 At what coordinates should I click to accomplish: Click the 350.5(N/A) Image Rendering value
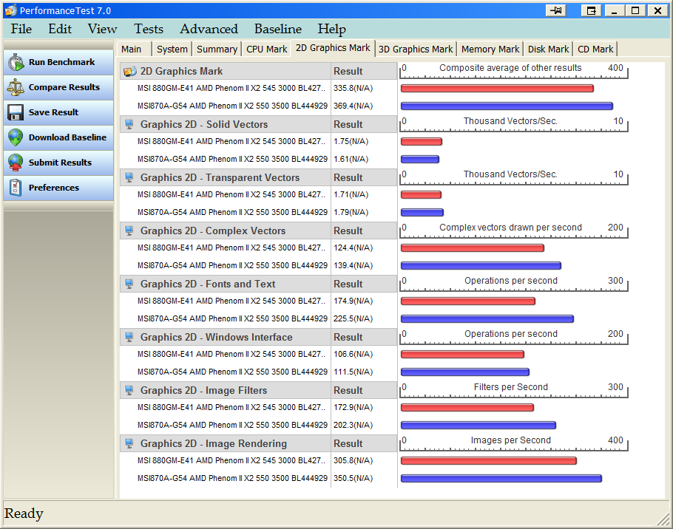pos(353,478)
